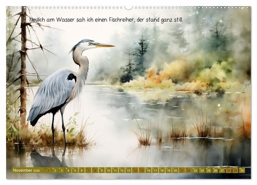Image resolution: width=257 pixels, height=185 pixels.
Task: Select red day 21 in the calendar strip
Action: click(x=182, y=170)
